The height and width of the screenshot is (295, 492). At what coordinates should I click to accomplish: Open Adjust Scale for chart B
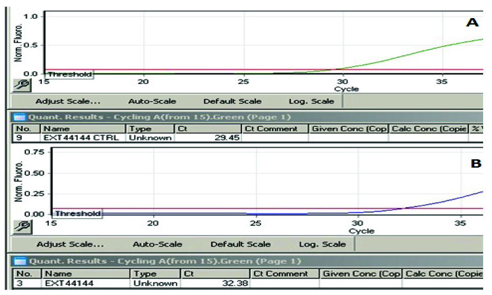(70, 244)
